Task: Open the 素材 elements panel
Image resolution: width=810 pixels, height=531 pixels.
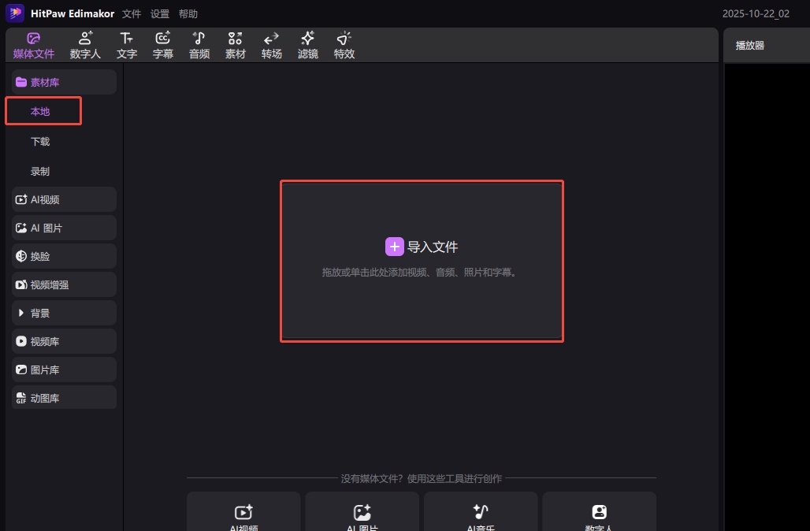Action: pos(236,45)
